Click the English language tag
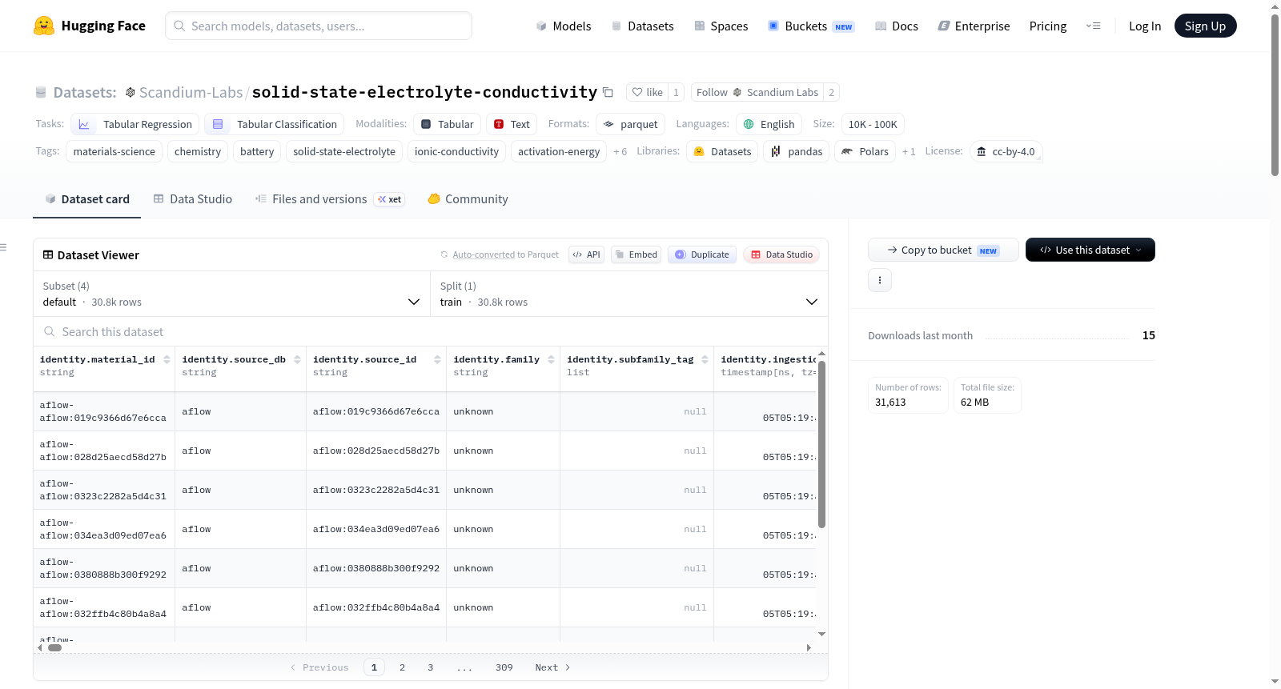The width and height of the screenshot is (1281, 689). 769,124
